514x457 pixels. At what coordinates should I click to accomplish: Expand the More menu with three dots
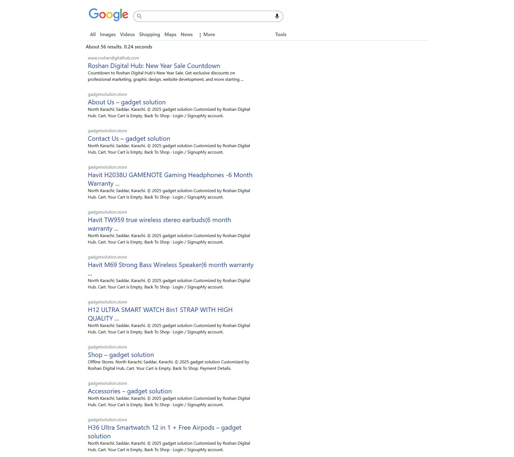point(207,35)
